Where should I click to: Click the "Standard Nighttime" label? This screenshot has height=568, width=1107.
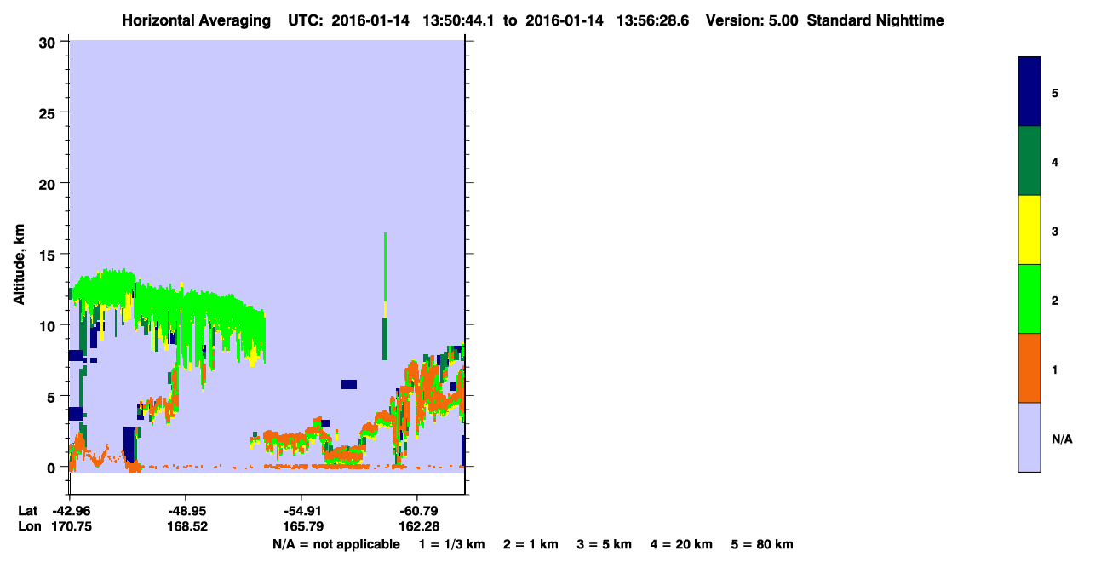point(875,20)
